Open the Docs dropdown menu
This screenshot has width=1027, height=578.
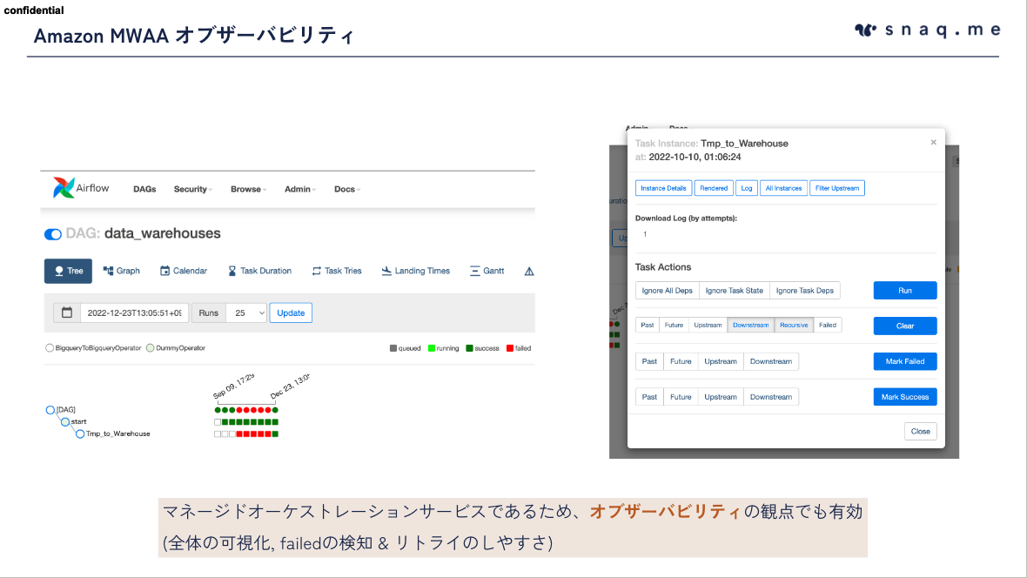coord(347,189)
